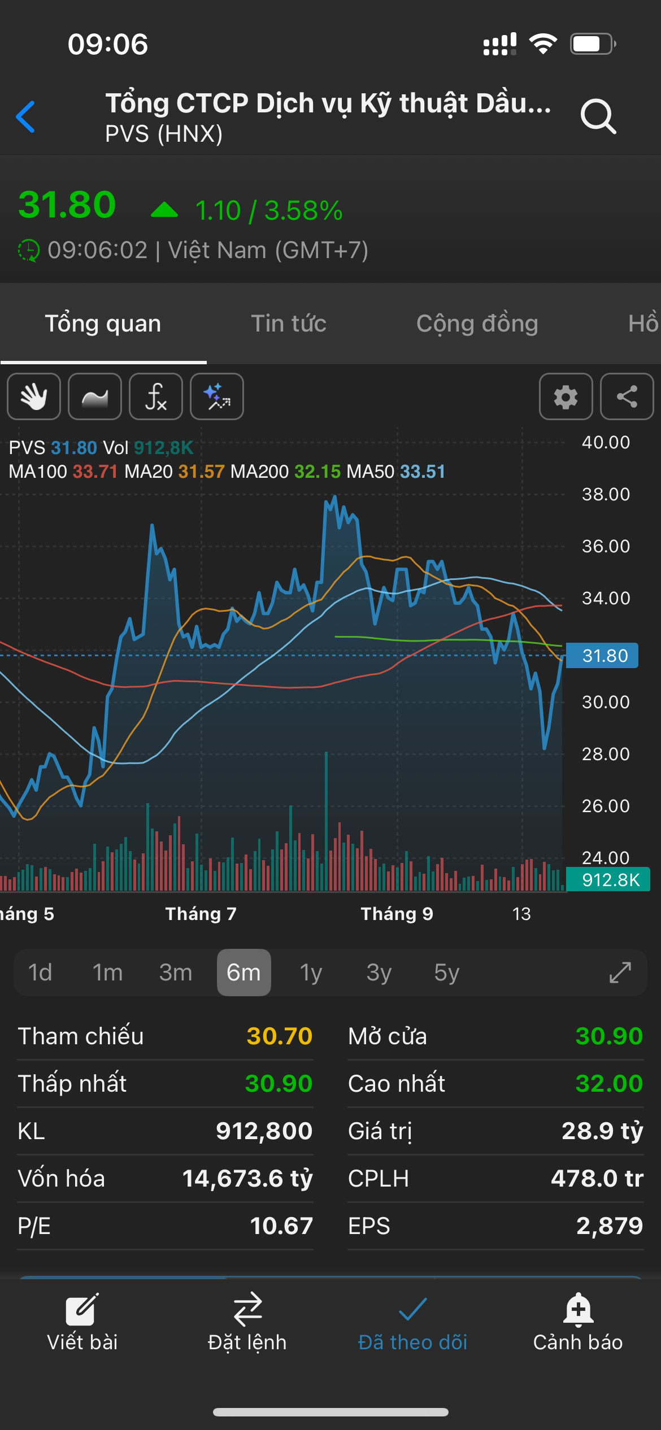Screen dimensions: 661x1430
Task: Share the chart via share icon
Action: [x=627, y=396]
